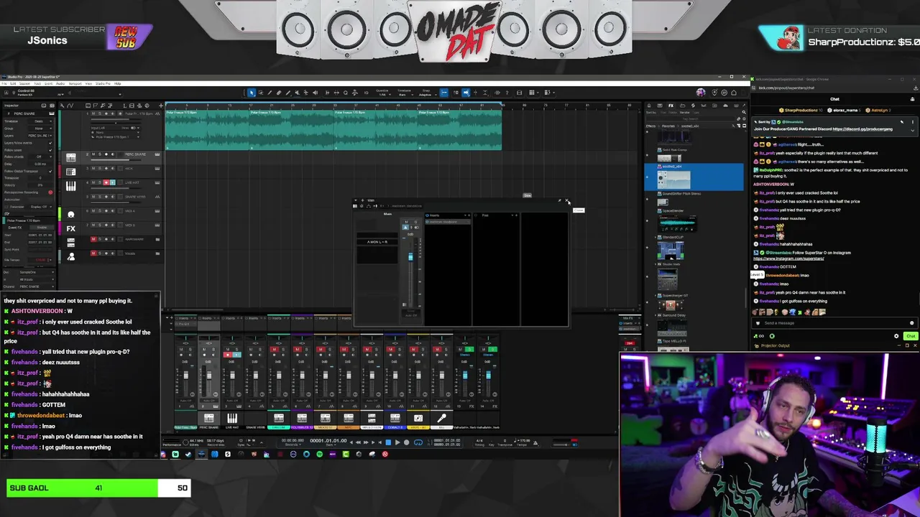Click the volume fader on mixer channel 14
Viewport: 920px width, 517px height.
(488, 375)
